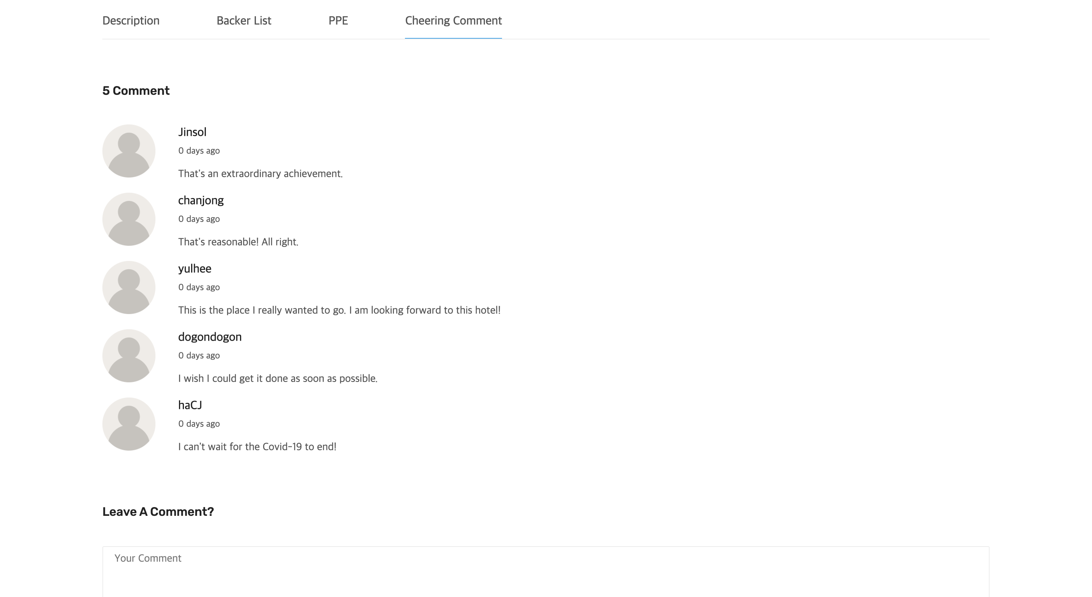
Task: Click yulhee's comment about the hotel
Action: [339, 310]
